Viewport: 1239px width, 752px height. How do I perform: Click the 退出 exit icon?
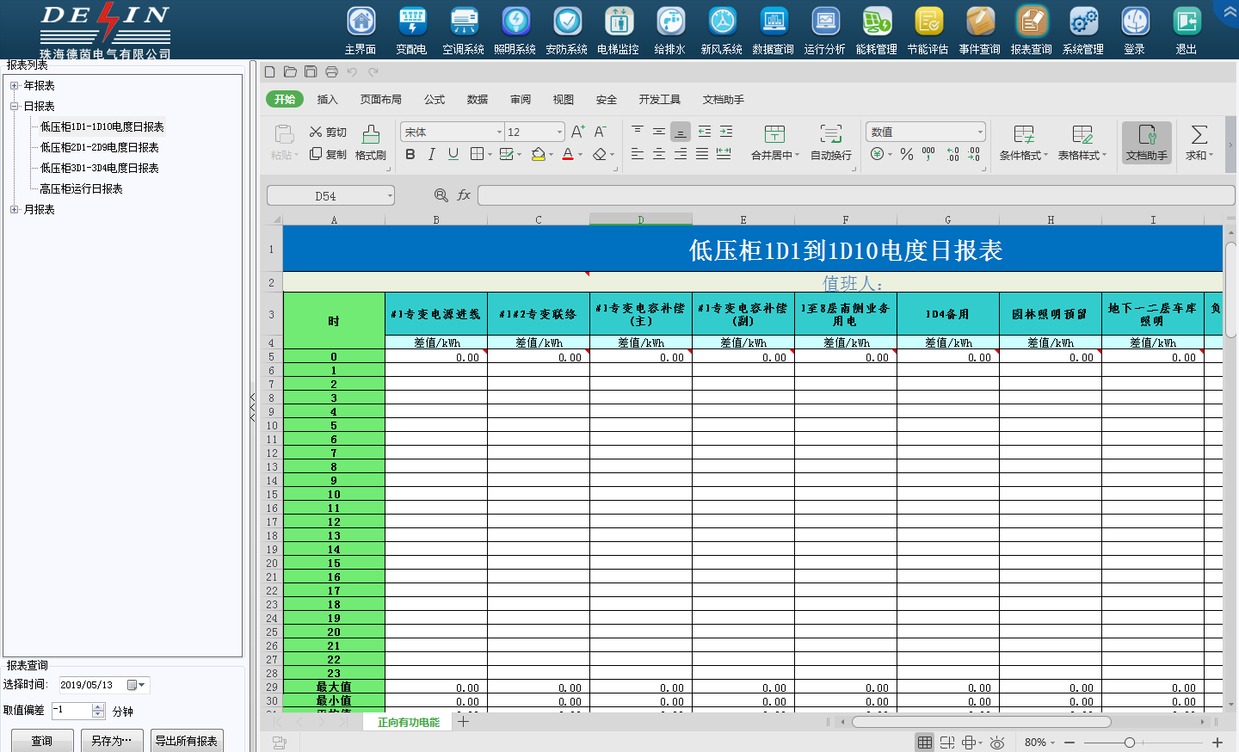[x=1187, y=30]
